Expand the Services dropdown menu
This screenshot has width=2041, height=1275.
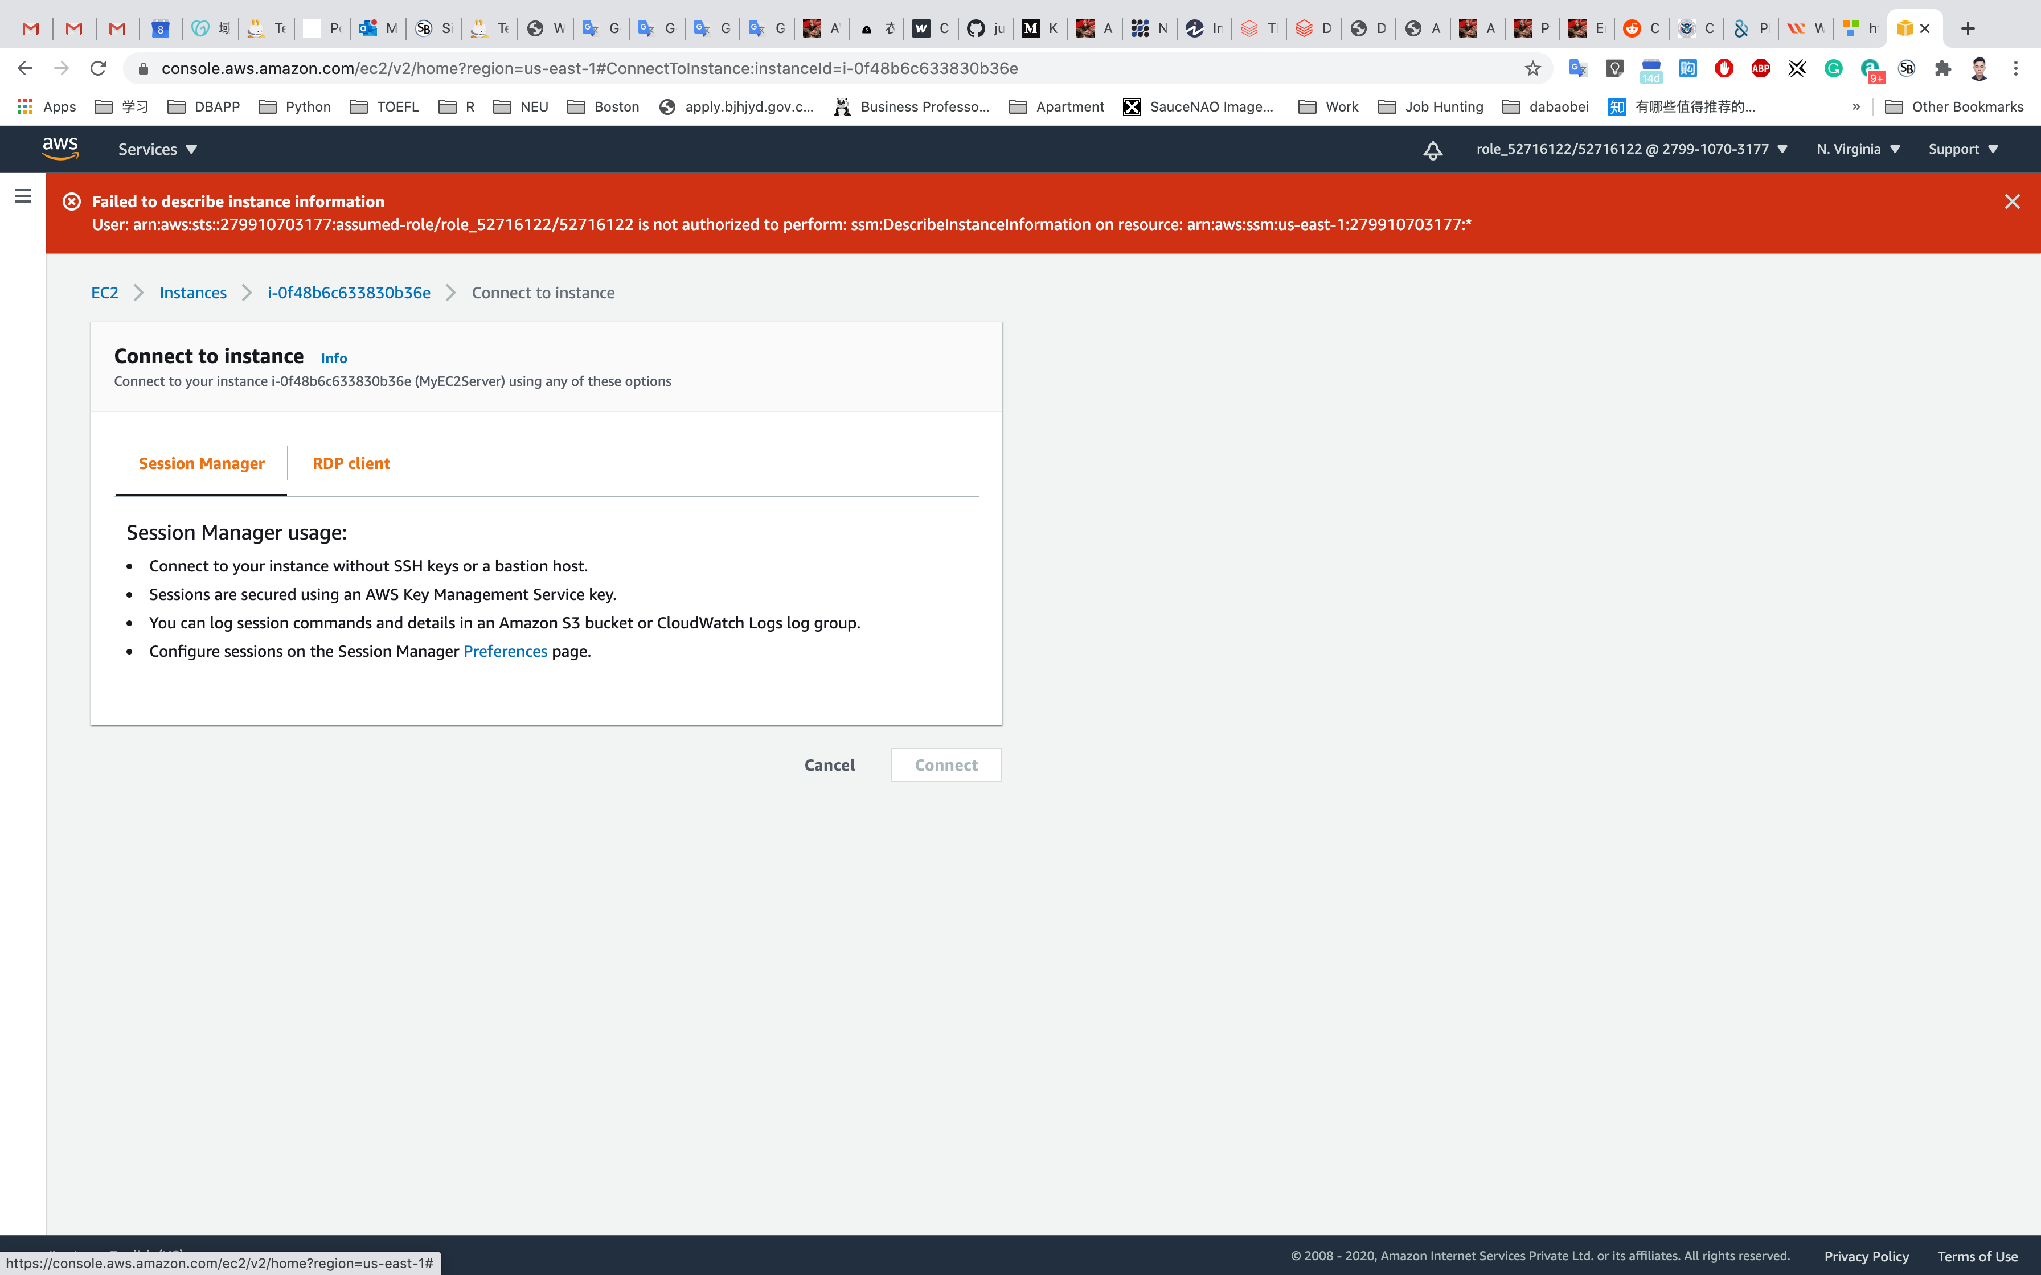click(157, 149)
